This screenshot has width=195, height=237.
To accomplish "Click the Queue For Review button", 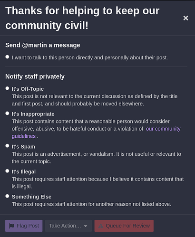I will [124, 226].
